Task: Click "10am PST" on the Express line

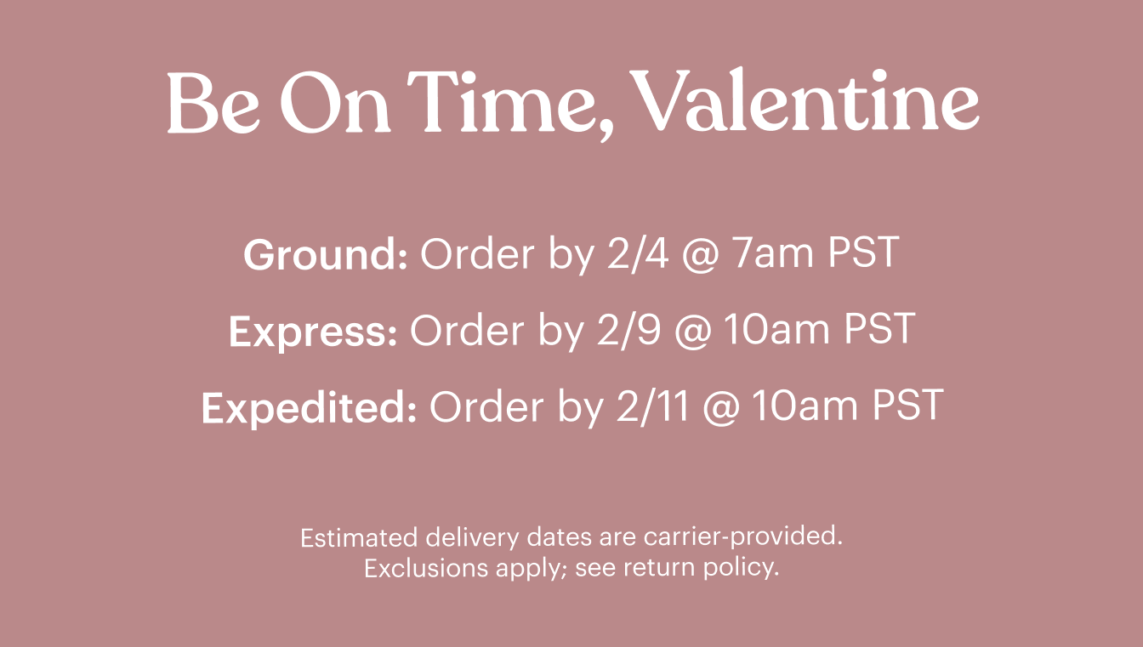Action: tap(818, 332)
